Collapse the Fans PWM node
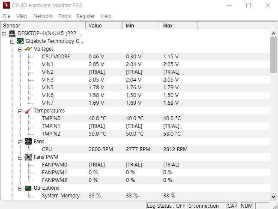Image resolution: width=278 pixels, height=209 pixels. [x=20, y=157]
